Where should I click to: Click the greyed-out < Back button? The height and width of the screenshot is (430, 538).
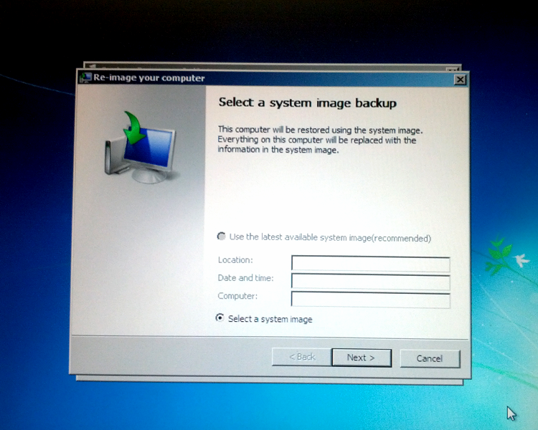click(x=301, y=357)
